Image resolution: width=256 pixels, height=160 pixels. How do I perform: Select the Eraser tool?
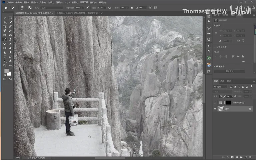tap(10, 44)
